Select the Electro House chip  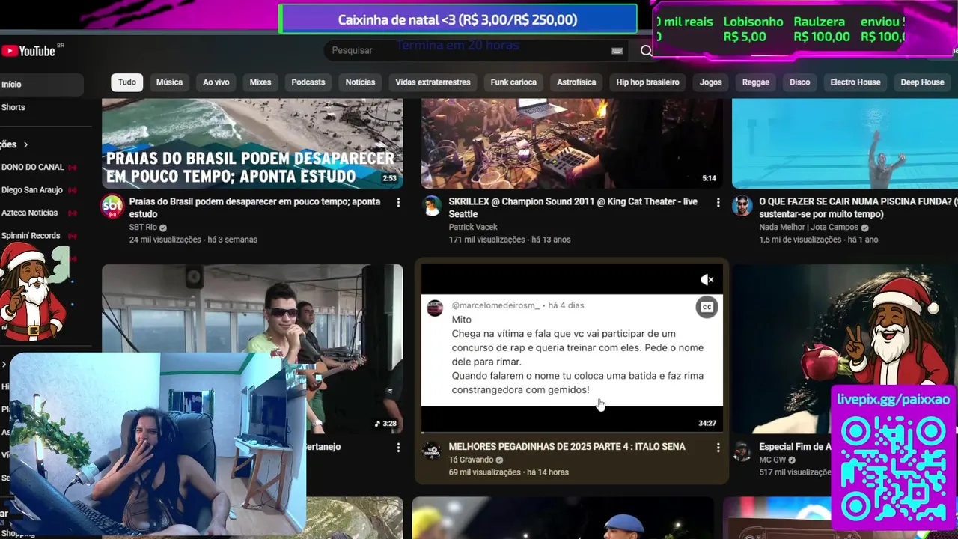[855, 82]
